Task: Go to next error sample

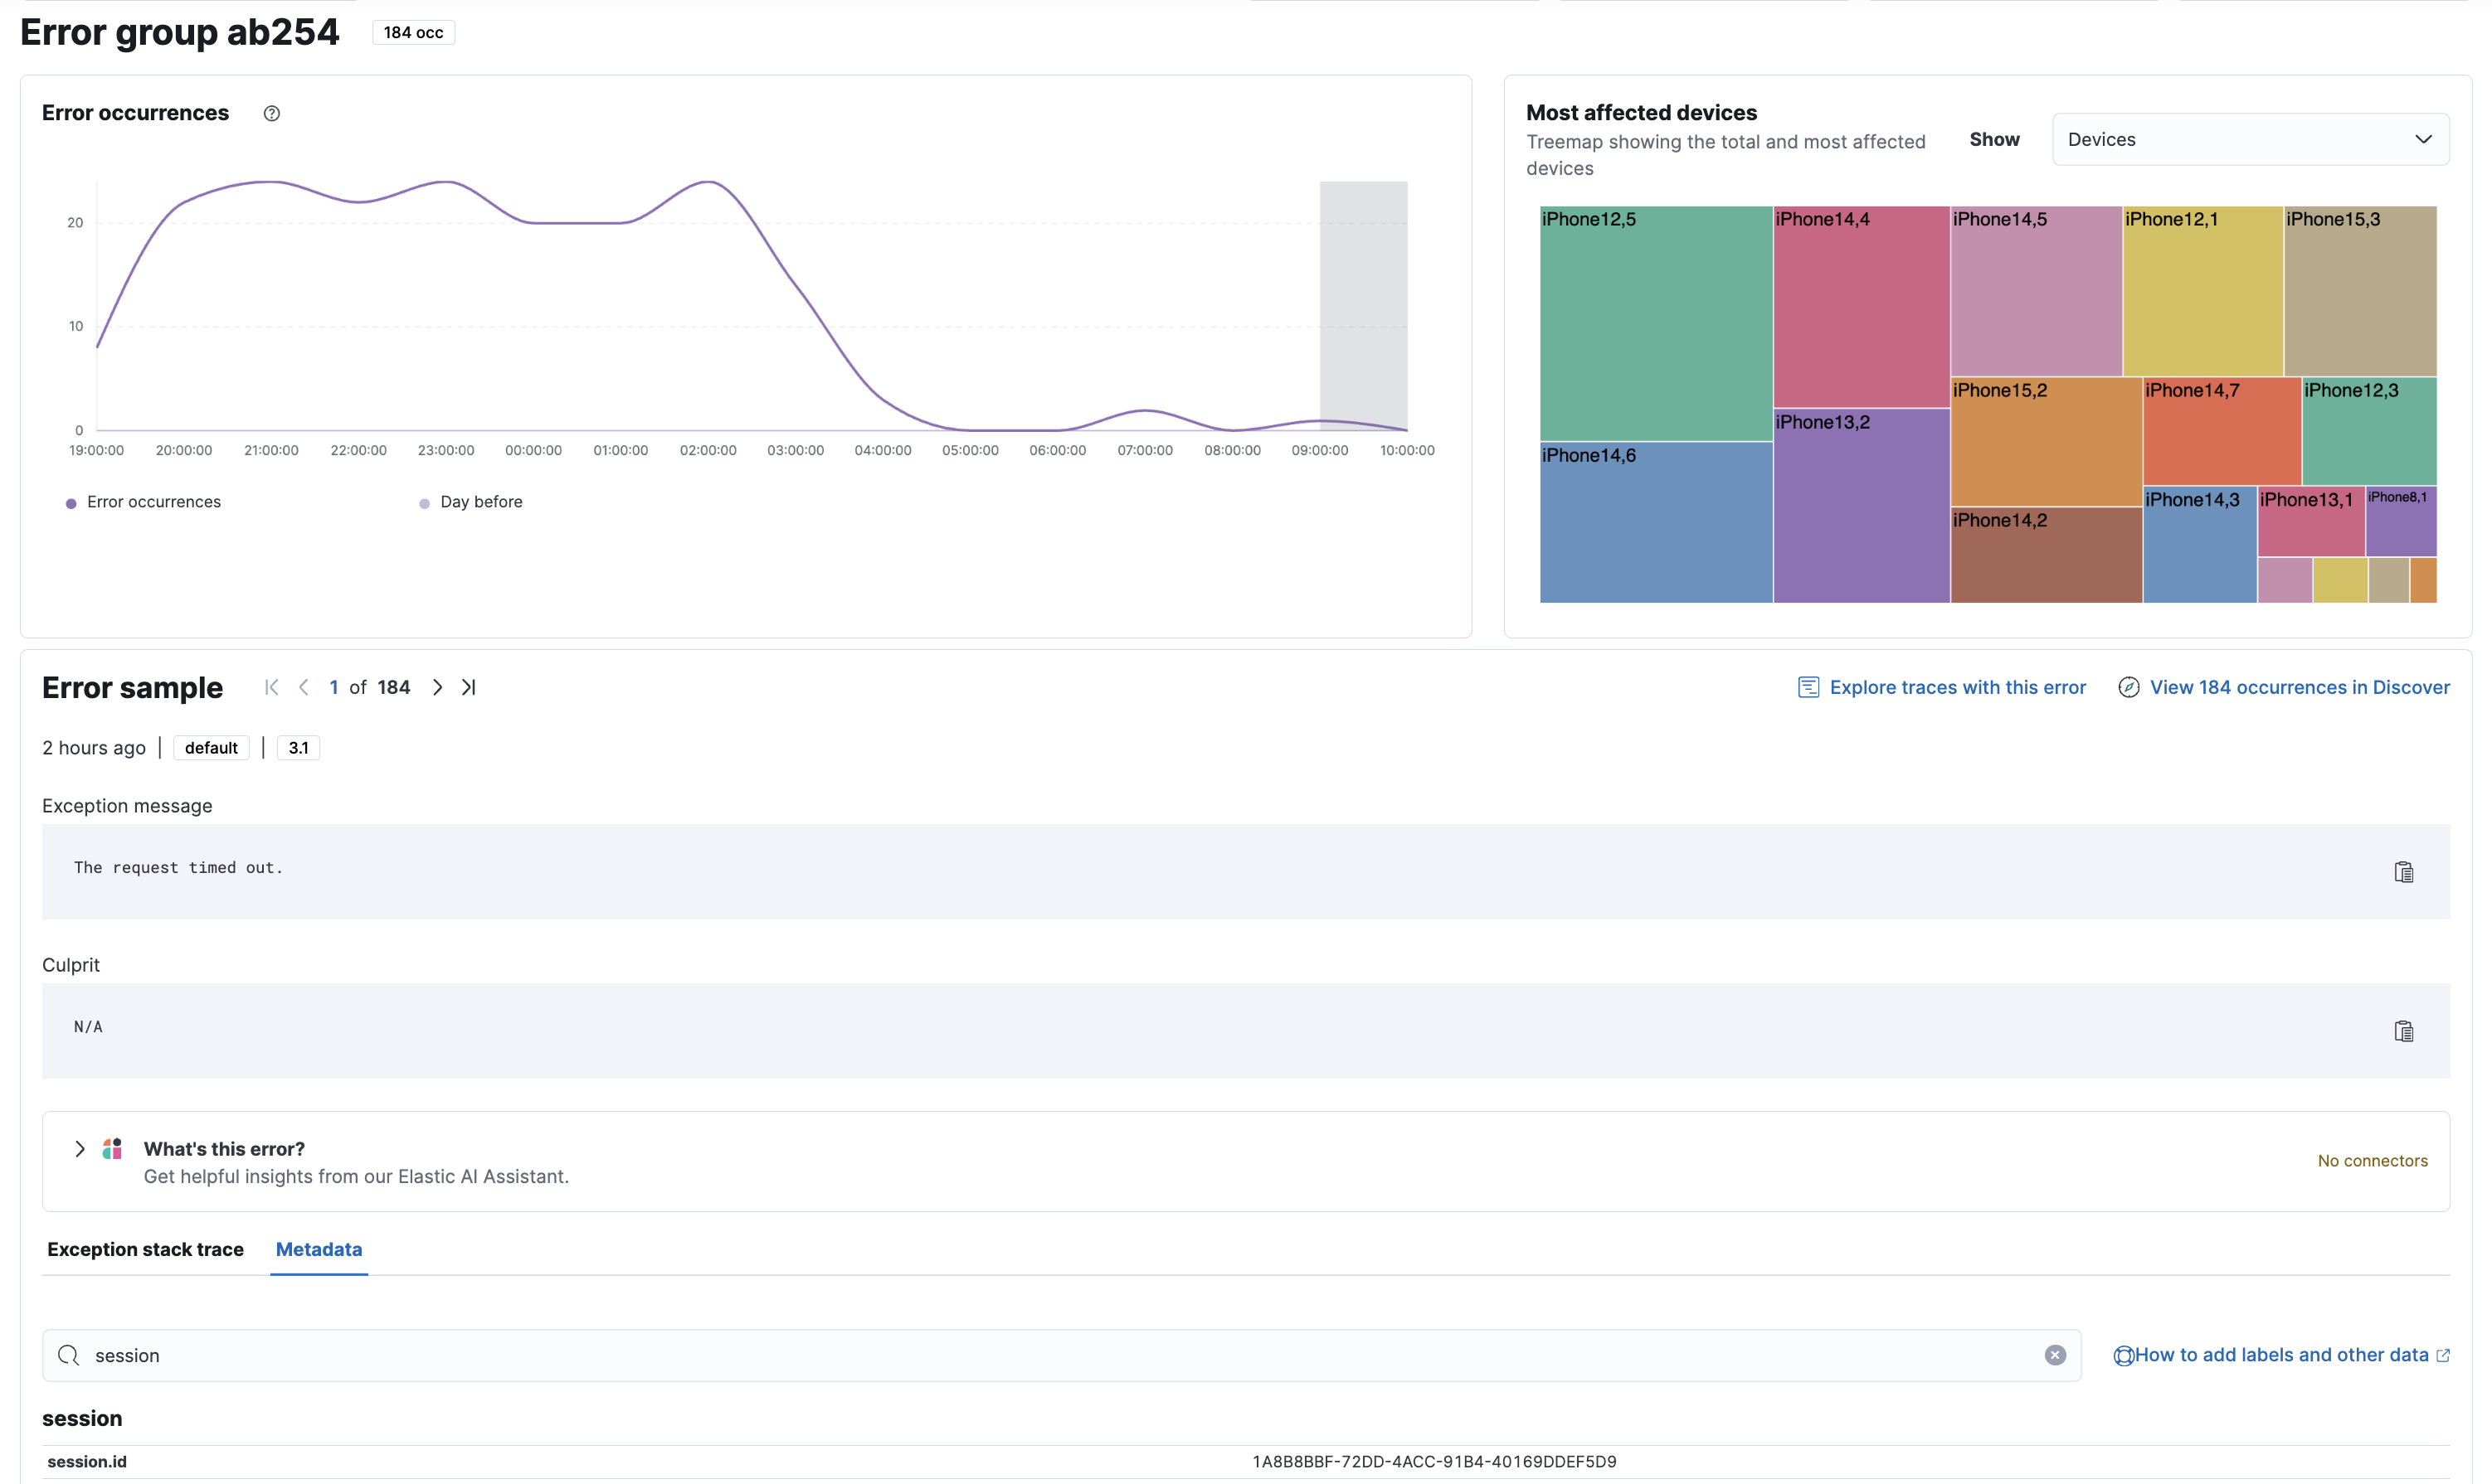Action: [x=437, y=687]
